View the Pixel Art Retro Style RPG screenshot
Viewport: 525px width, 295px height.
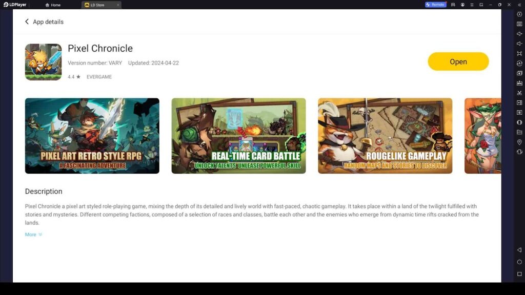click(x=92, y=136)
